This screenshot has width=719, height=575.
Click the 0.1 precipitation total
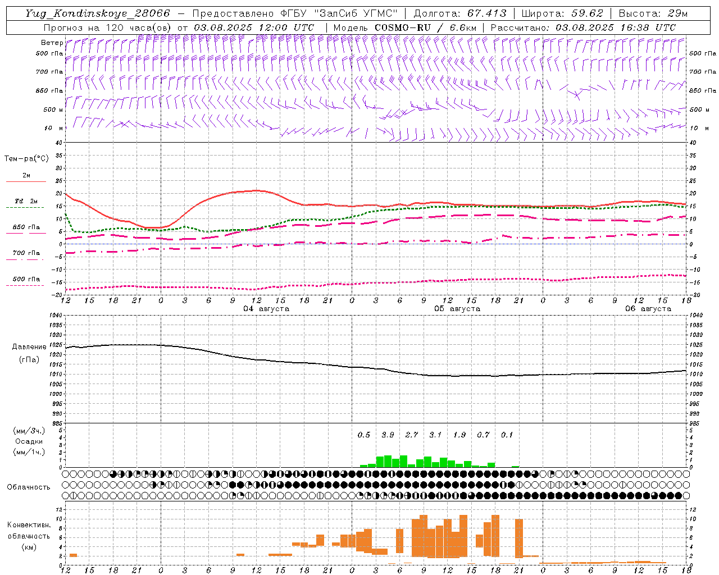(x=507, y=435)
